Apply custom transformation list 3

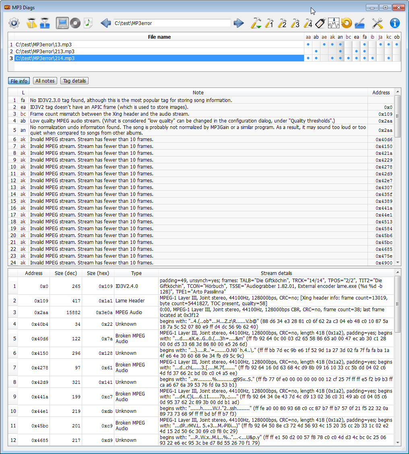tap(295, 23)
